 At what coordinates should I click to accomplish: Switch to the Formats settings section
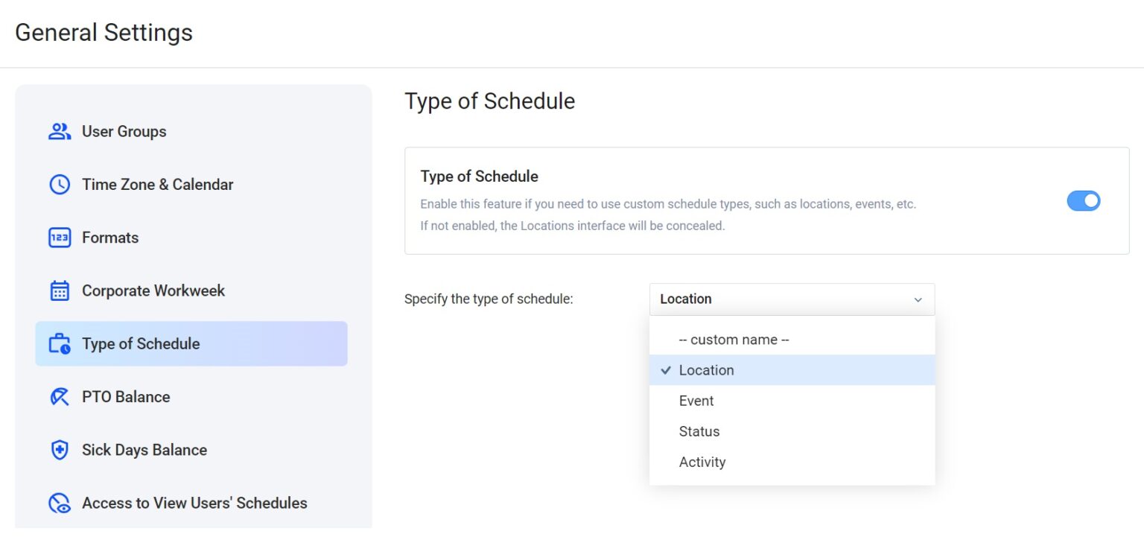[x=109, y=238]
